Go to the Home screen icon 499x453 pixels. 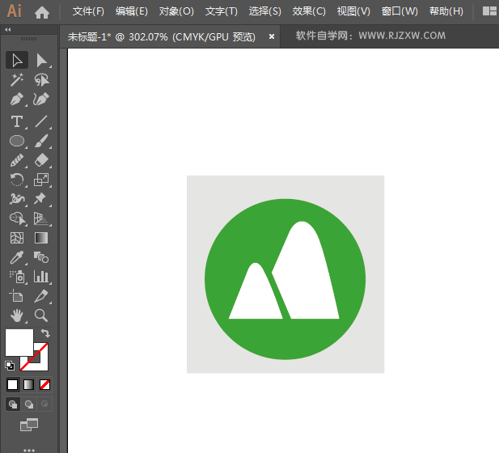tap(42, 12)
